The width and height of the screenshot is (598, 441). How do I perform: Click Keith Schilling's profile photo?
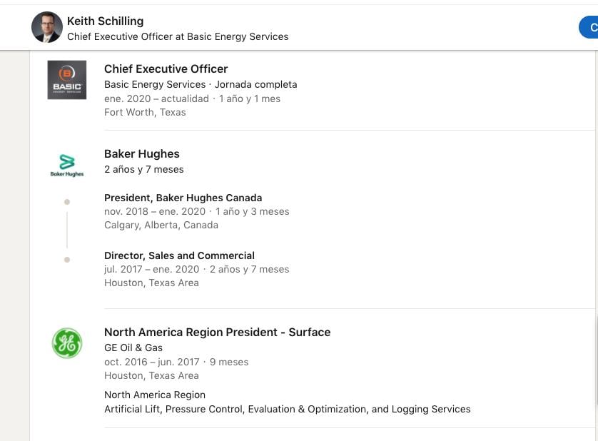coord(47,27)
